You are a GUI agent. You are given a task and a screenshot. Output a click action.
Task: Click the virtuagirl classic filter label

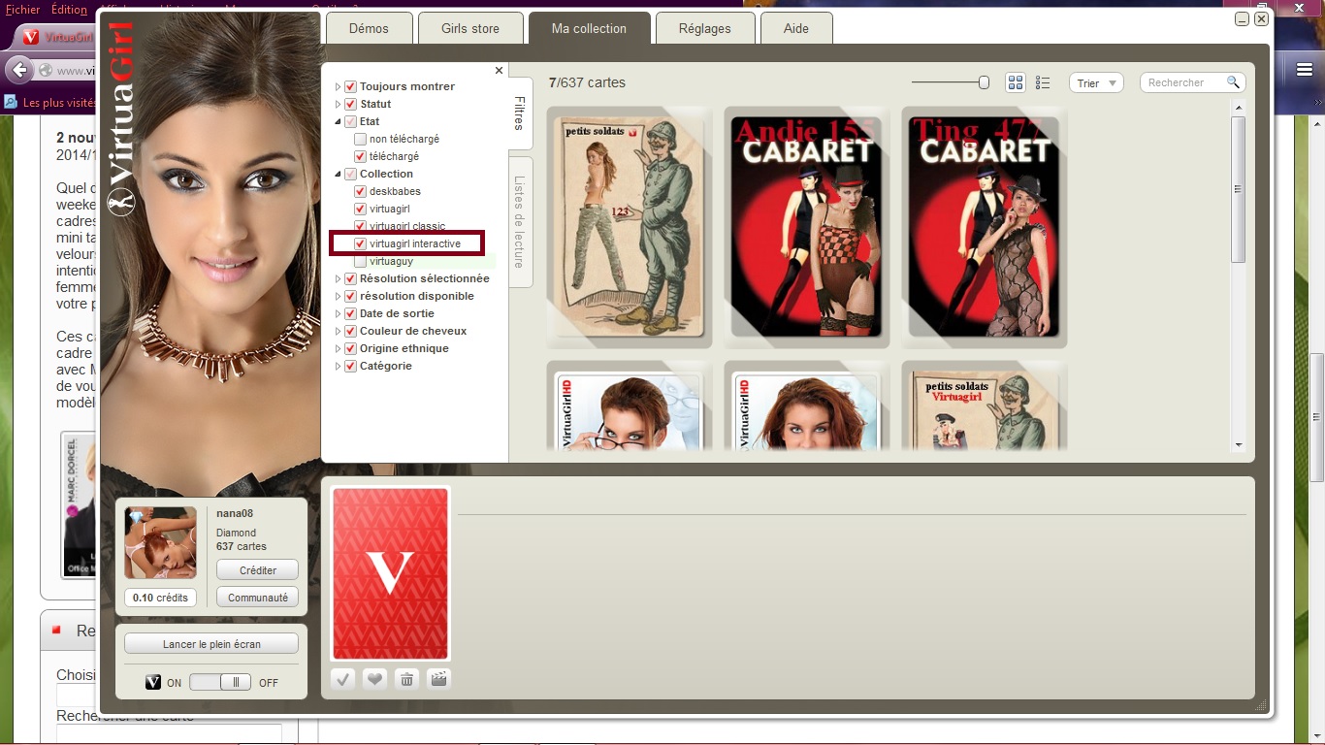tap(407, 226)
